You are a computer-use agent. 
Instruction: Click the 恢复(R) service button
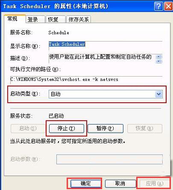click(145, 128)
